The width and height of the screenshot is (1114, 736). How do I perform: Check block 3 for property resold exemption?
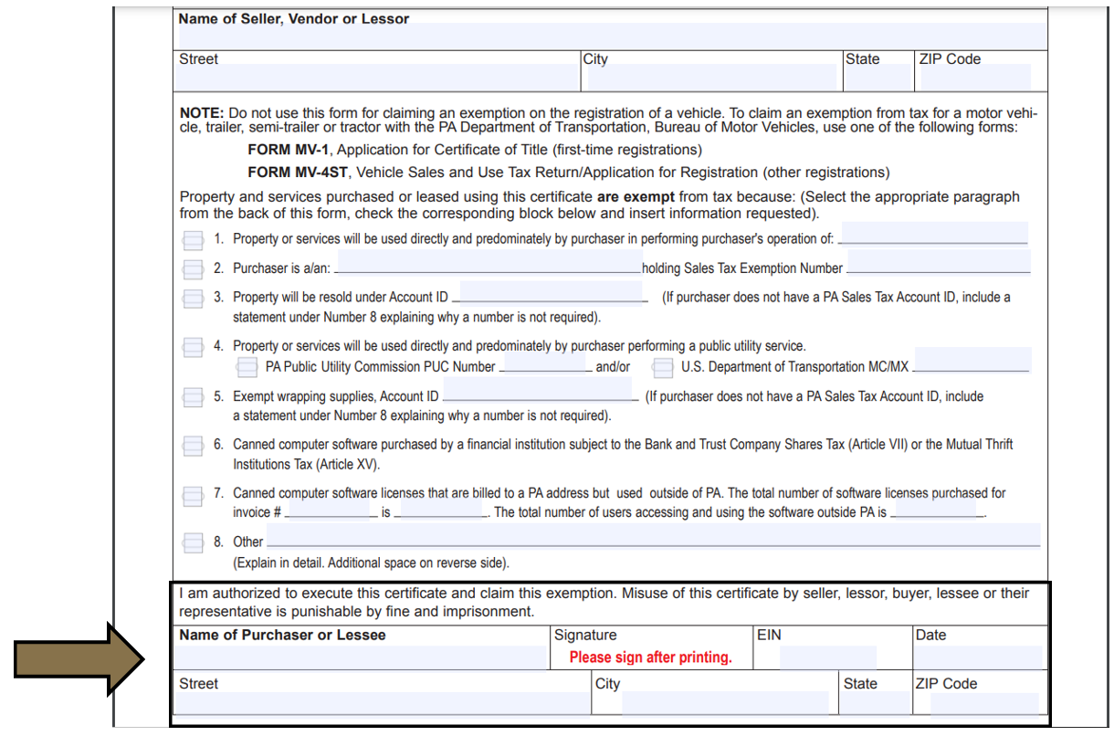click(x=193, y=296)
